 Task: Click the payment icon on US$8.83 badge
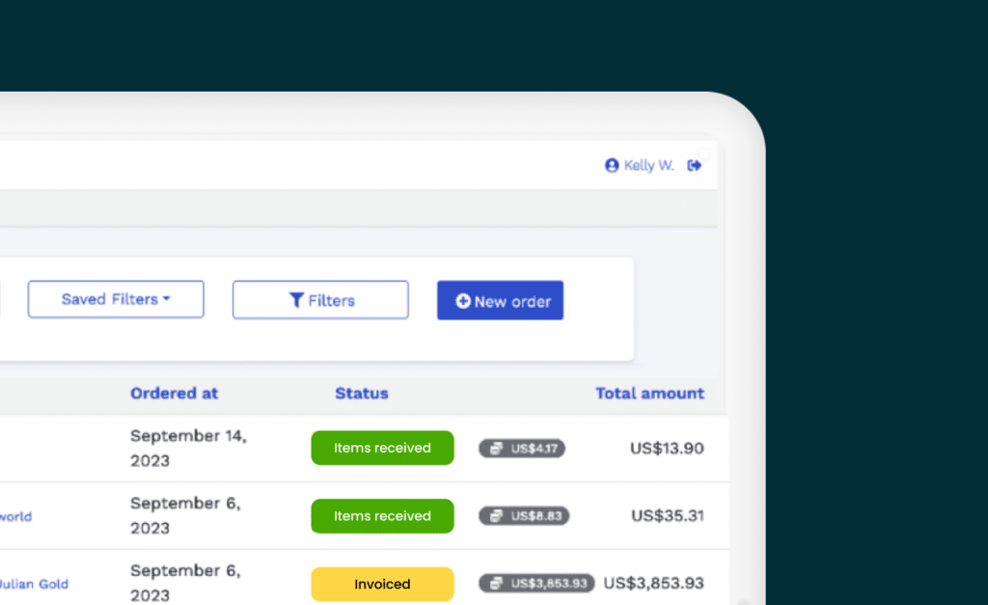497,515
